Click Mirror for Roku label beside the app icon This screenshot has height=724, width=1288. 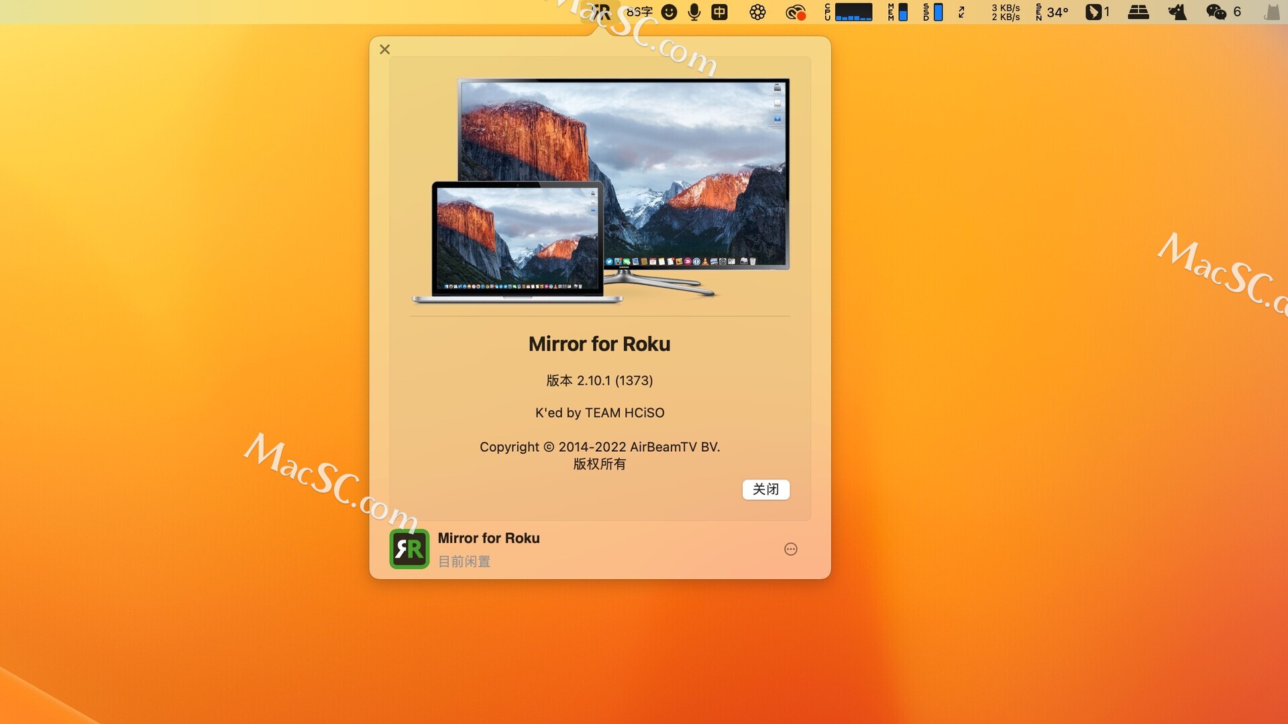coord(488,538)
